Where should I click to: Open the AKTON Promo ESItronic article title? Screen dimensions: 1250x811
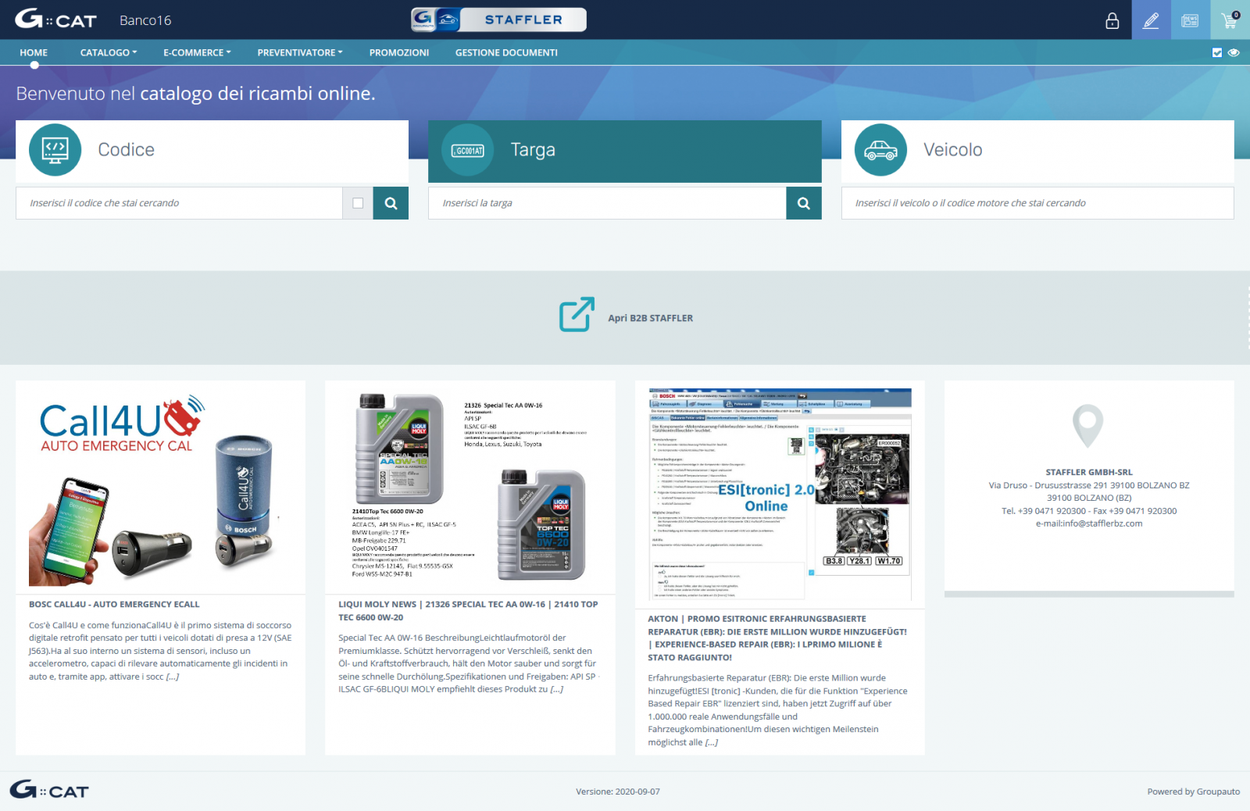pos(777,638)
